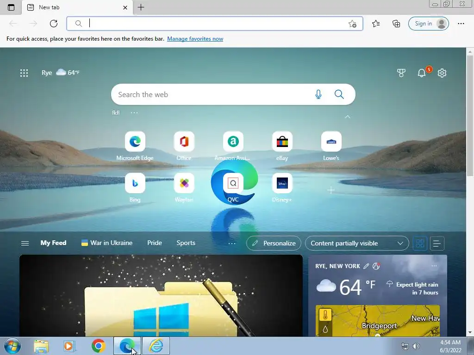The width and height of the screenshot is (474, 355).
Task: Expand Content partially visible dropdown
Action: 357,243
